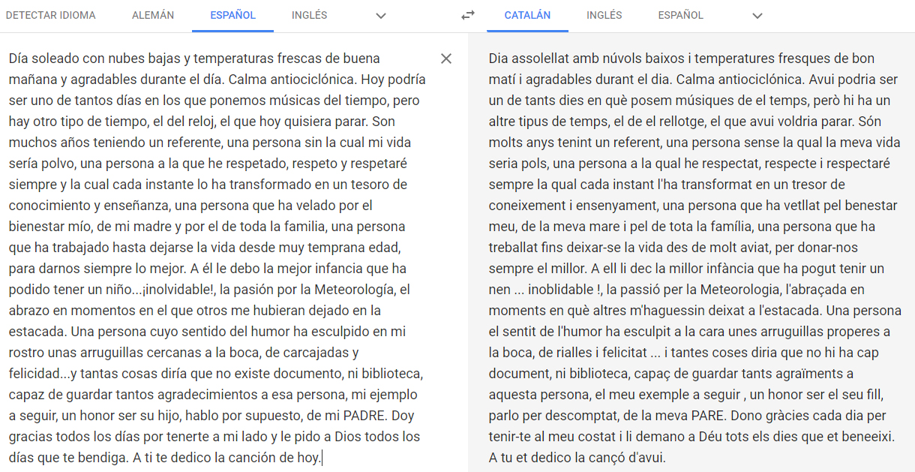Select Español in the source languages
Screen dimensions: 915x472
[232, 15]
